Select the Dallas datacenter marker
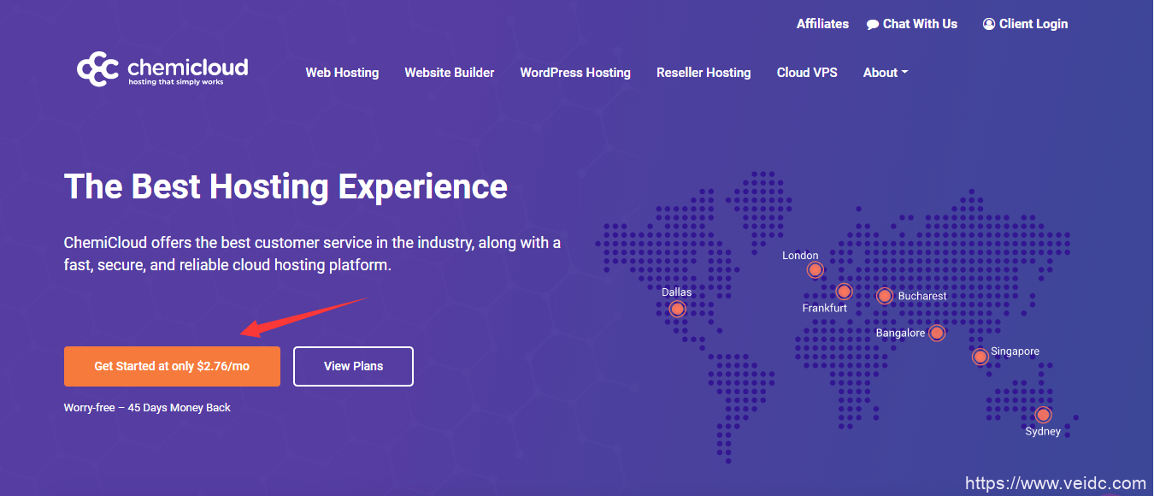1154x496 pixels. point(678,309)
